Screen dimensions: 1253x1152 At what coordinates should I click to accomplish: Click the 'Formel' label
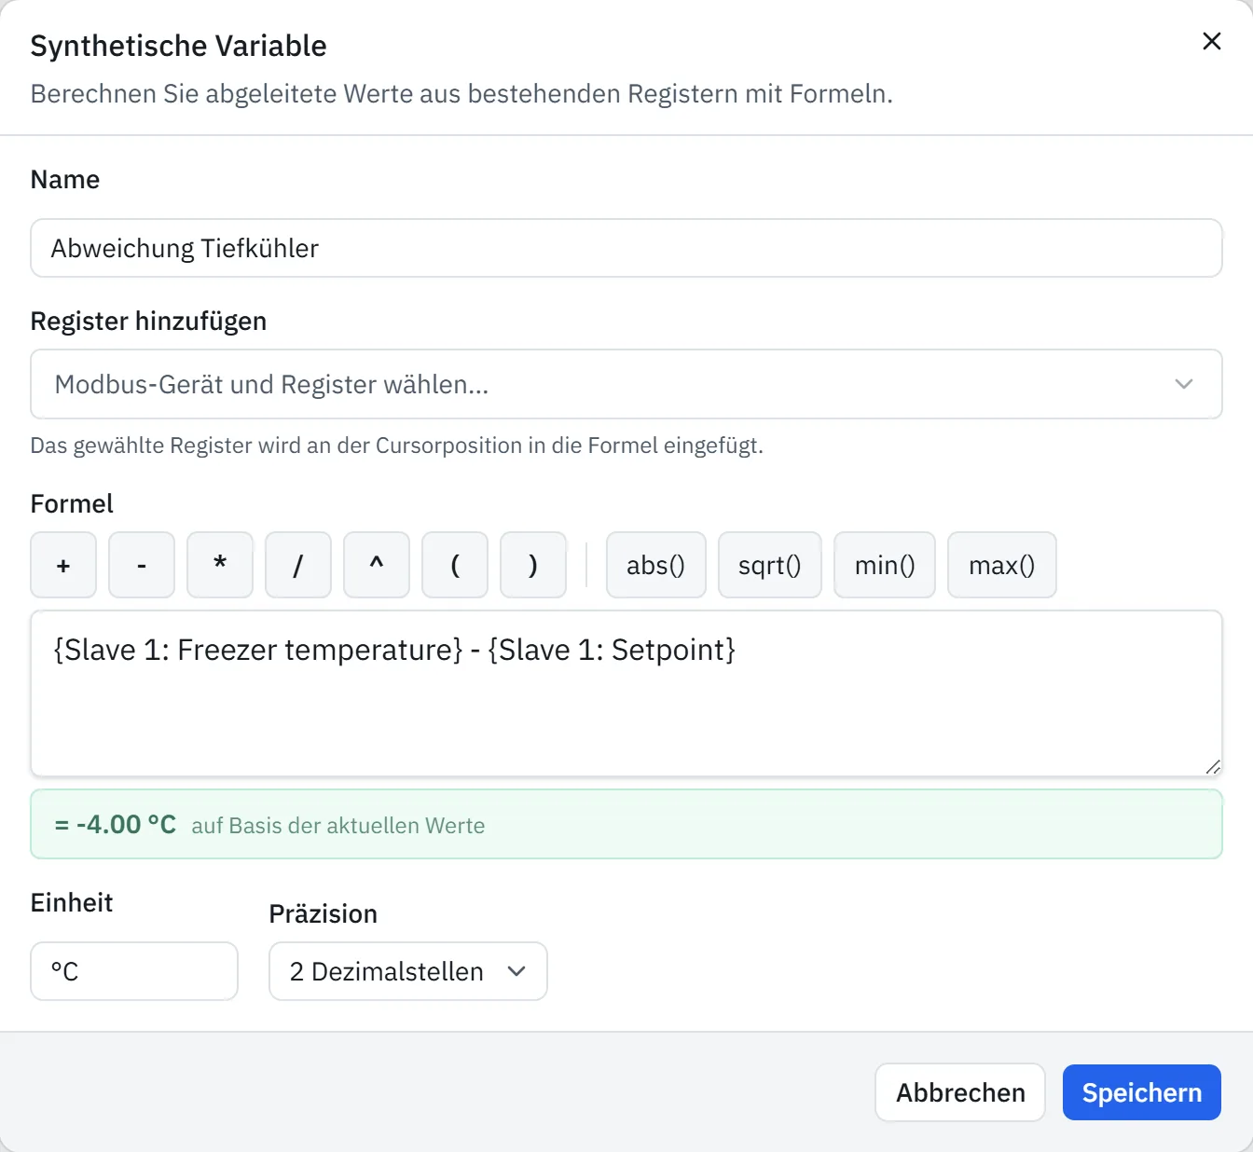pyautogui.click(x=72, y=504)
